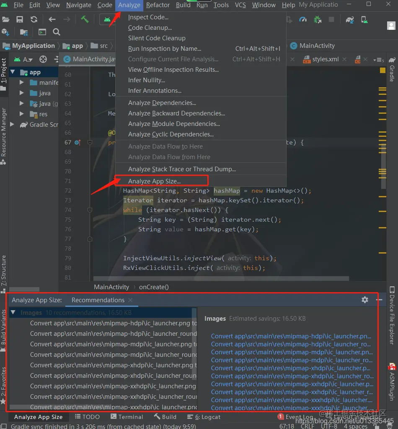398x429 pixels.
Task: Open the TODO tool window
Action: 88,417
